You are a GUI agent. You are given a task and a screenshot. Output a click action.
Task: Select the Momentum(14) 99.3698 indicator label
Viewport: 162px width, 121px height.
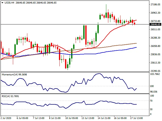pos(14,75)
